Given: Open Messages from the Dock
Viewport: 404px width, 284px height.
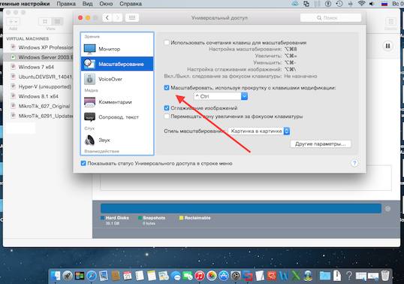Looking at the screenshot, I should [176, 276].
